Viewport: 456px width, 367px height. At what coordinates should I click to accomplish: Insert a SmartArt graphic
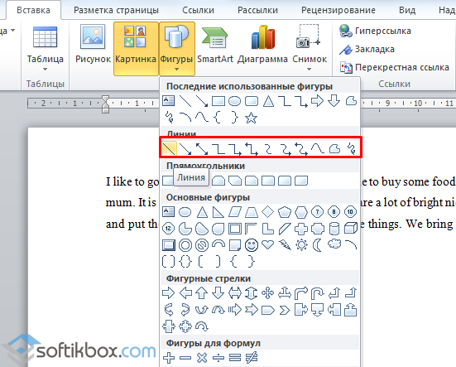click(215, 46)
